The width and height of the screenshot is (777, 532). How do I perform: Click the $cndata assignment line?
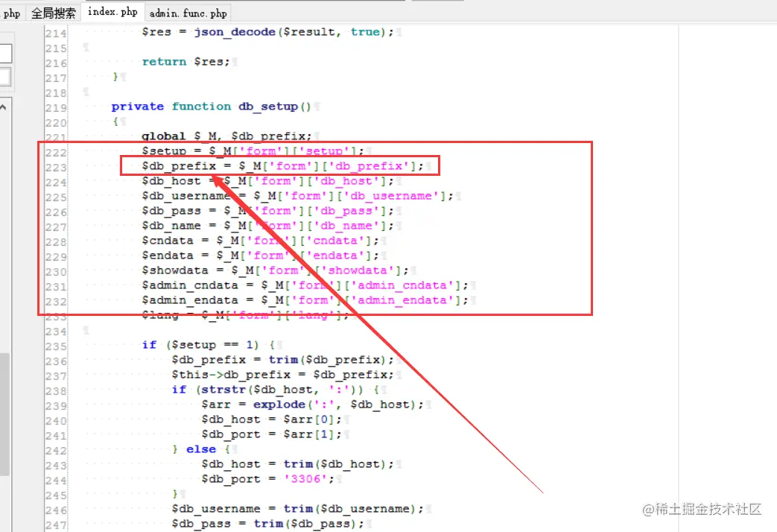260,241
